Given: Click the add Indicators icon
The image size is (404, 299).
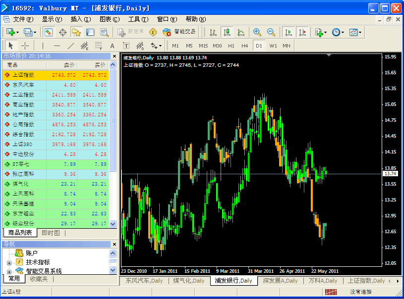Looking at the screenshot, I should (x=319, y=32).
